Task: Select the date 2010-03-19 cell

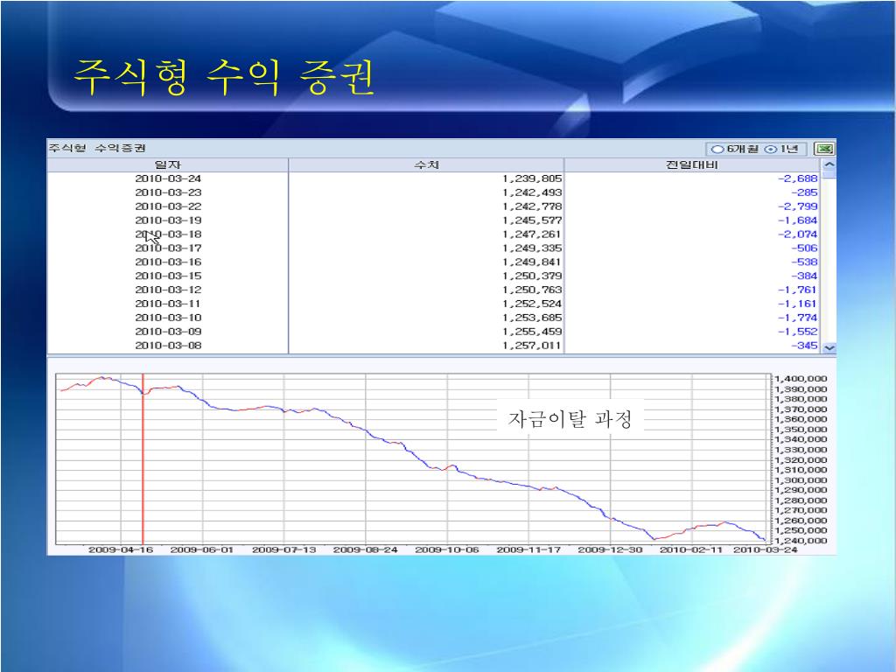Action: [x=168, y=220]
